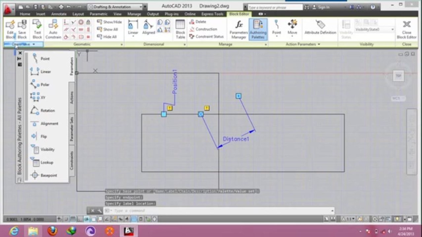The width and height of the screenshot is (422, 237).
Task: Click the Aligned dimensional constraint
Action: 148,27
